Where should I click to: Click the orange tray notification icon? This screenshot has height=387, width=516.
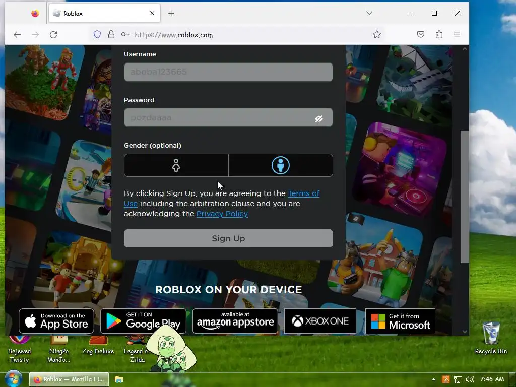point(446,379)
